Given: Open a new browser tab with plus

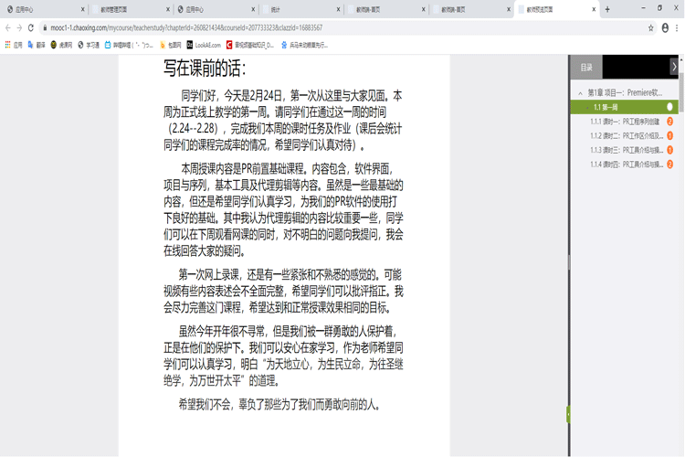Looking at the screenshot, I should point(607,8).
